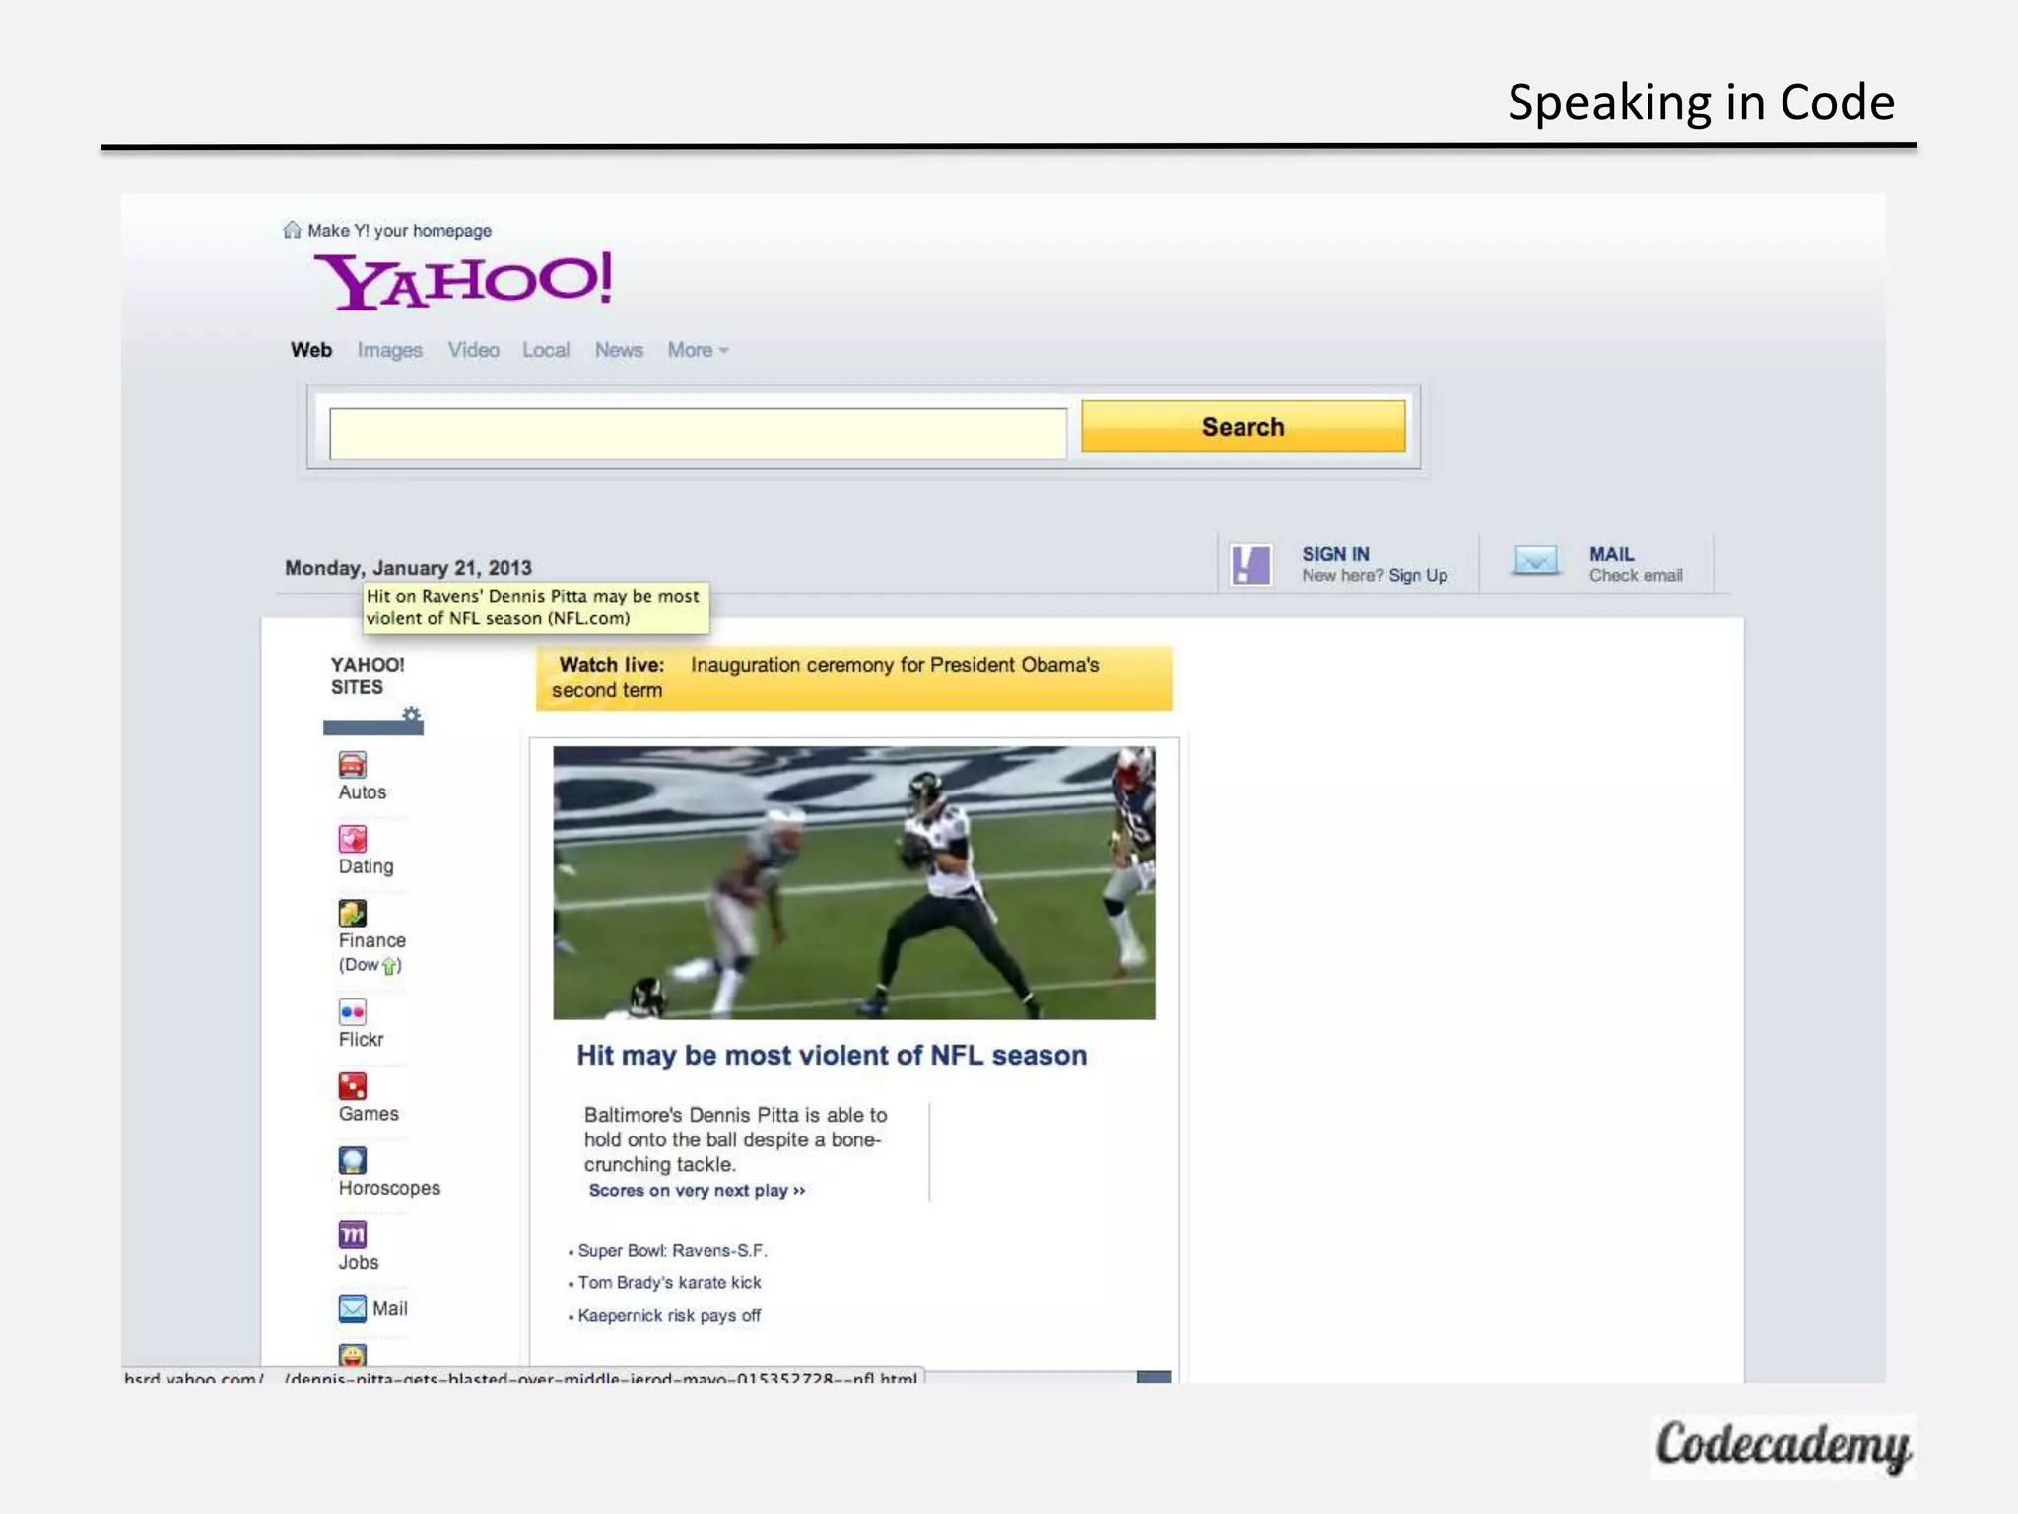2018x1514 pixels.
Task: Open the Watch live inauguration ceremony banner
Action: 854,678
